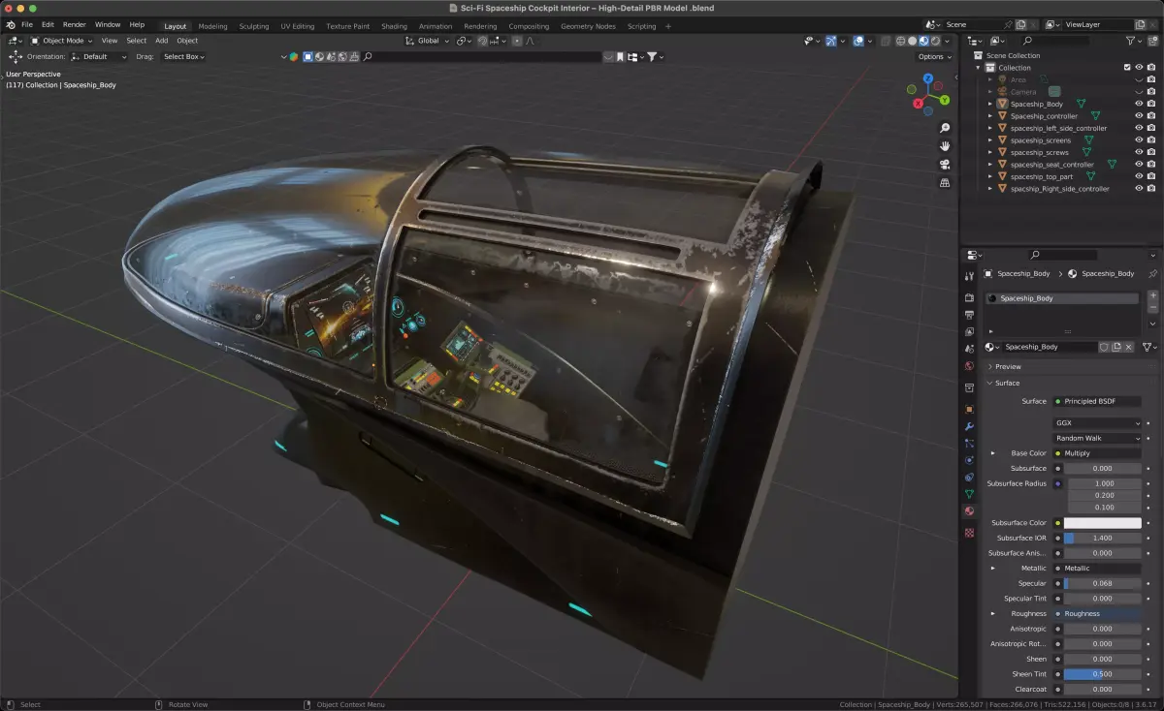Switch perspective/orthographic grid gizmo

pos(945,182)
